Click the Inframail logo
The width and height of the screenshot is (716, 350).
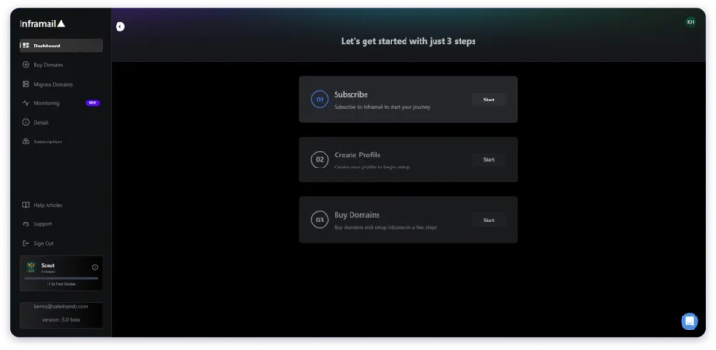point(43,23)
